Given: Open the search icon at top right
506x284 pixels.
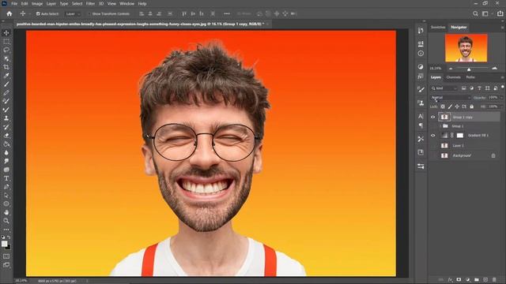Looking at the screenshot, I should click(475, 13).
